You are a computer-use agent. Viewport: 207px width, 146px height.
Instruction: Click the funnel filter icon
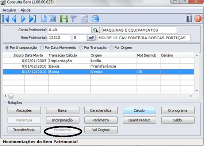73,19
